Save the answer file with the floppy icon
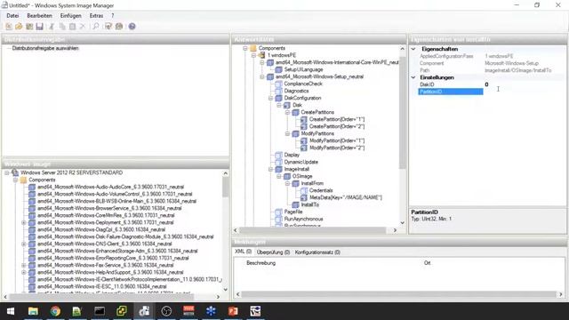This screenshot has height=320, width=569. tap(39, 27)
